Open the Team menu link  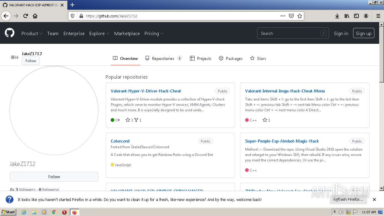coord(53,33)
